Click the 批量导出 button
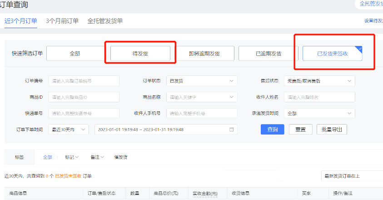 tap(332, 130)
